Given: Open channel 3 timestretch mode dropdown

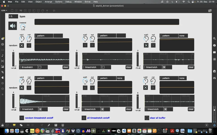Looking at the screenshot, I should pyautogui.click(x=152, y=67).
